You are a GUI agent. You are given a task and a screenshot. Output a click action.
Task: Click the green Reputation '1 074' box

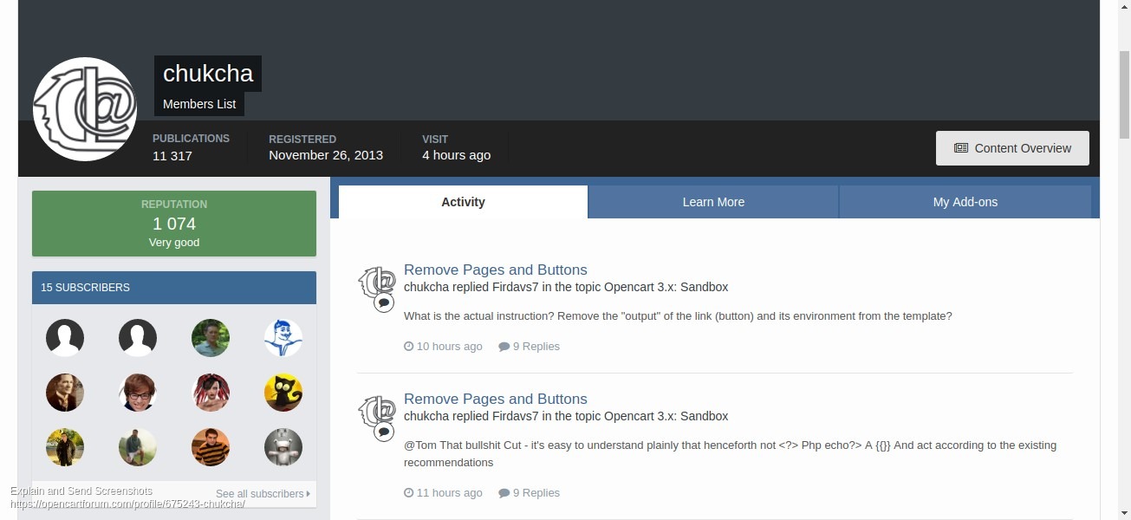174,224
